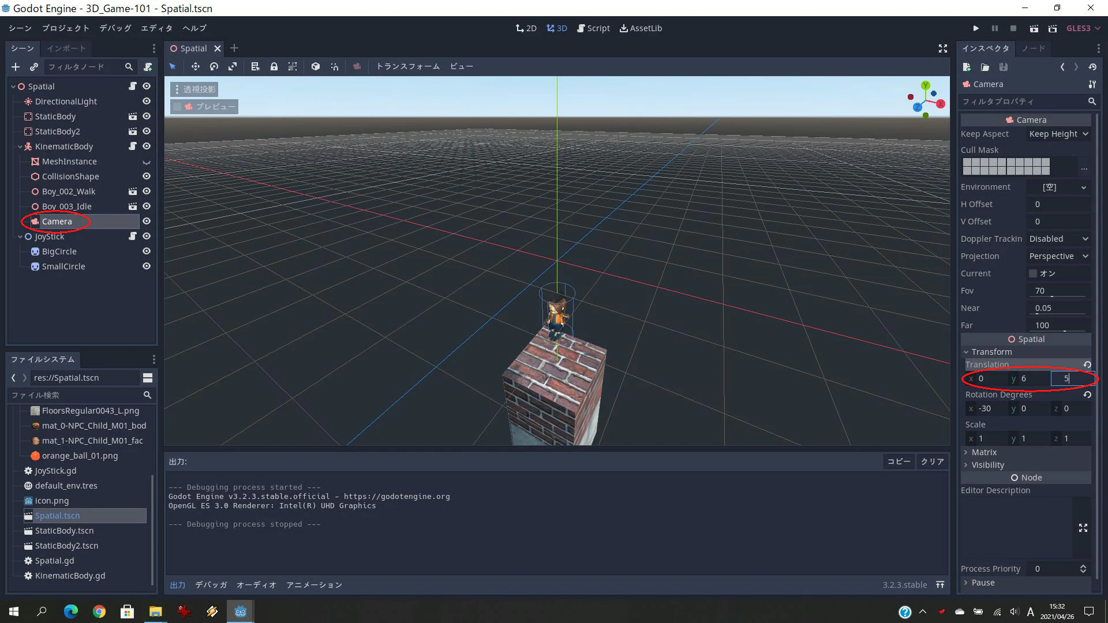Adjust the Far value slider
Screen dimensions: 1108x623
pos(1058,331)
